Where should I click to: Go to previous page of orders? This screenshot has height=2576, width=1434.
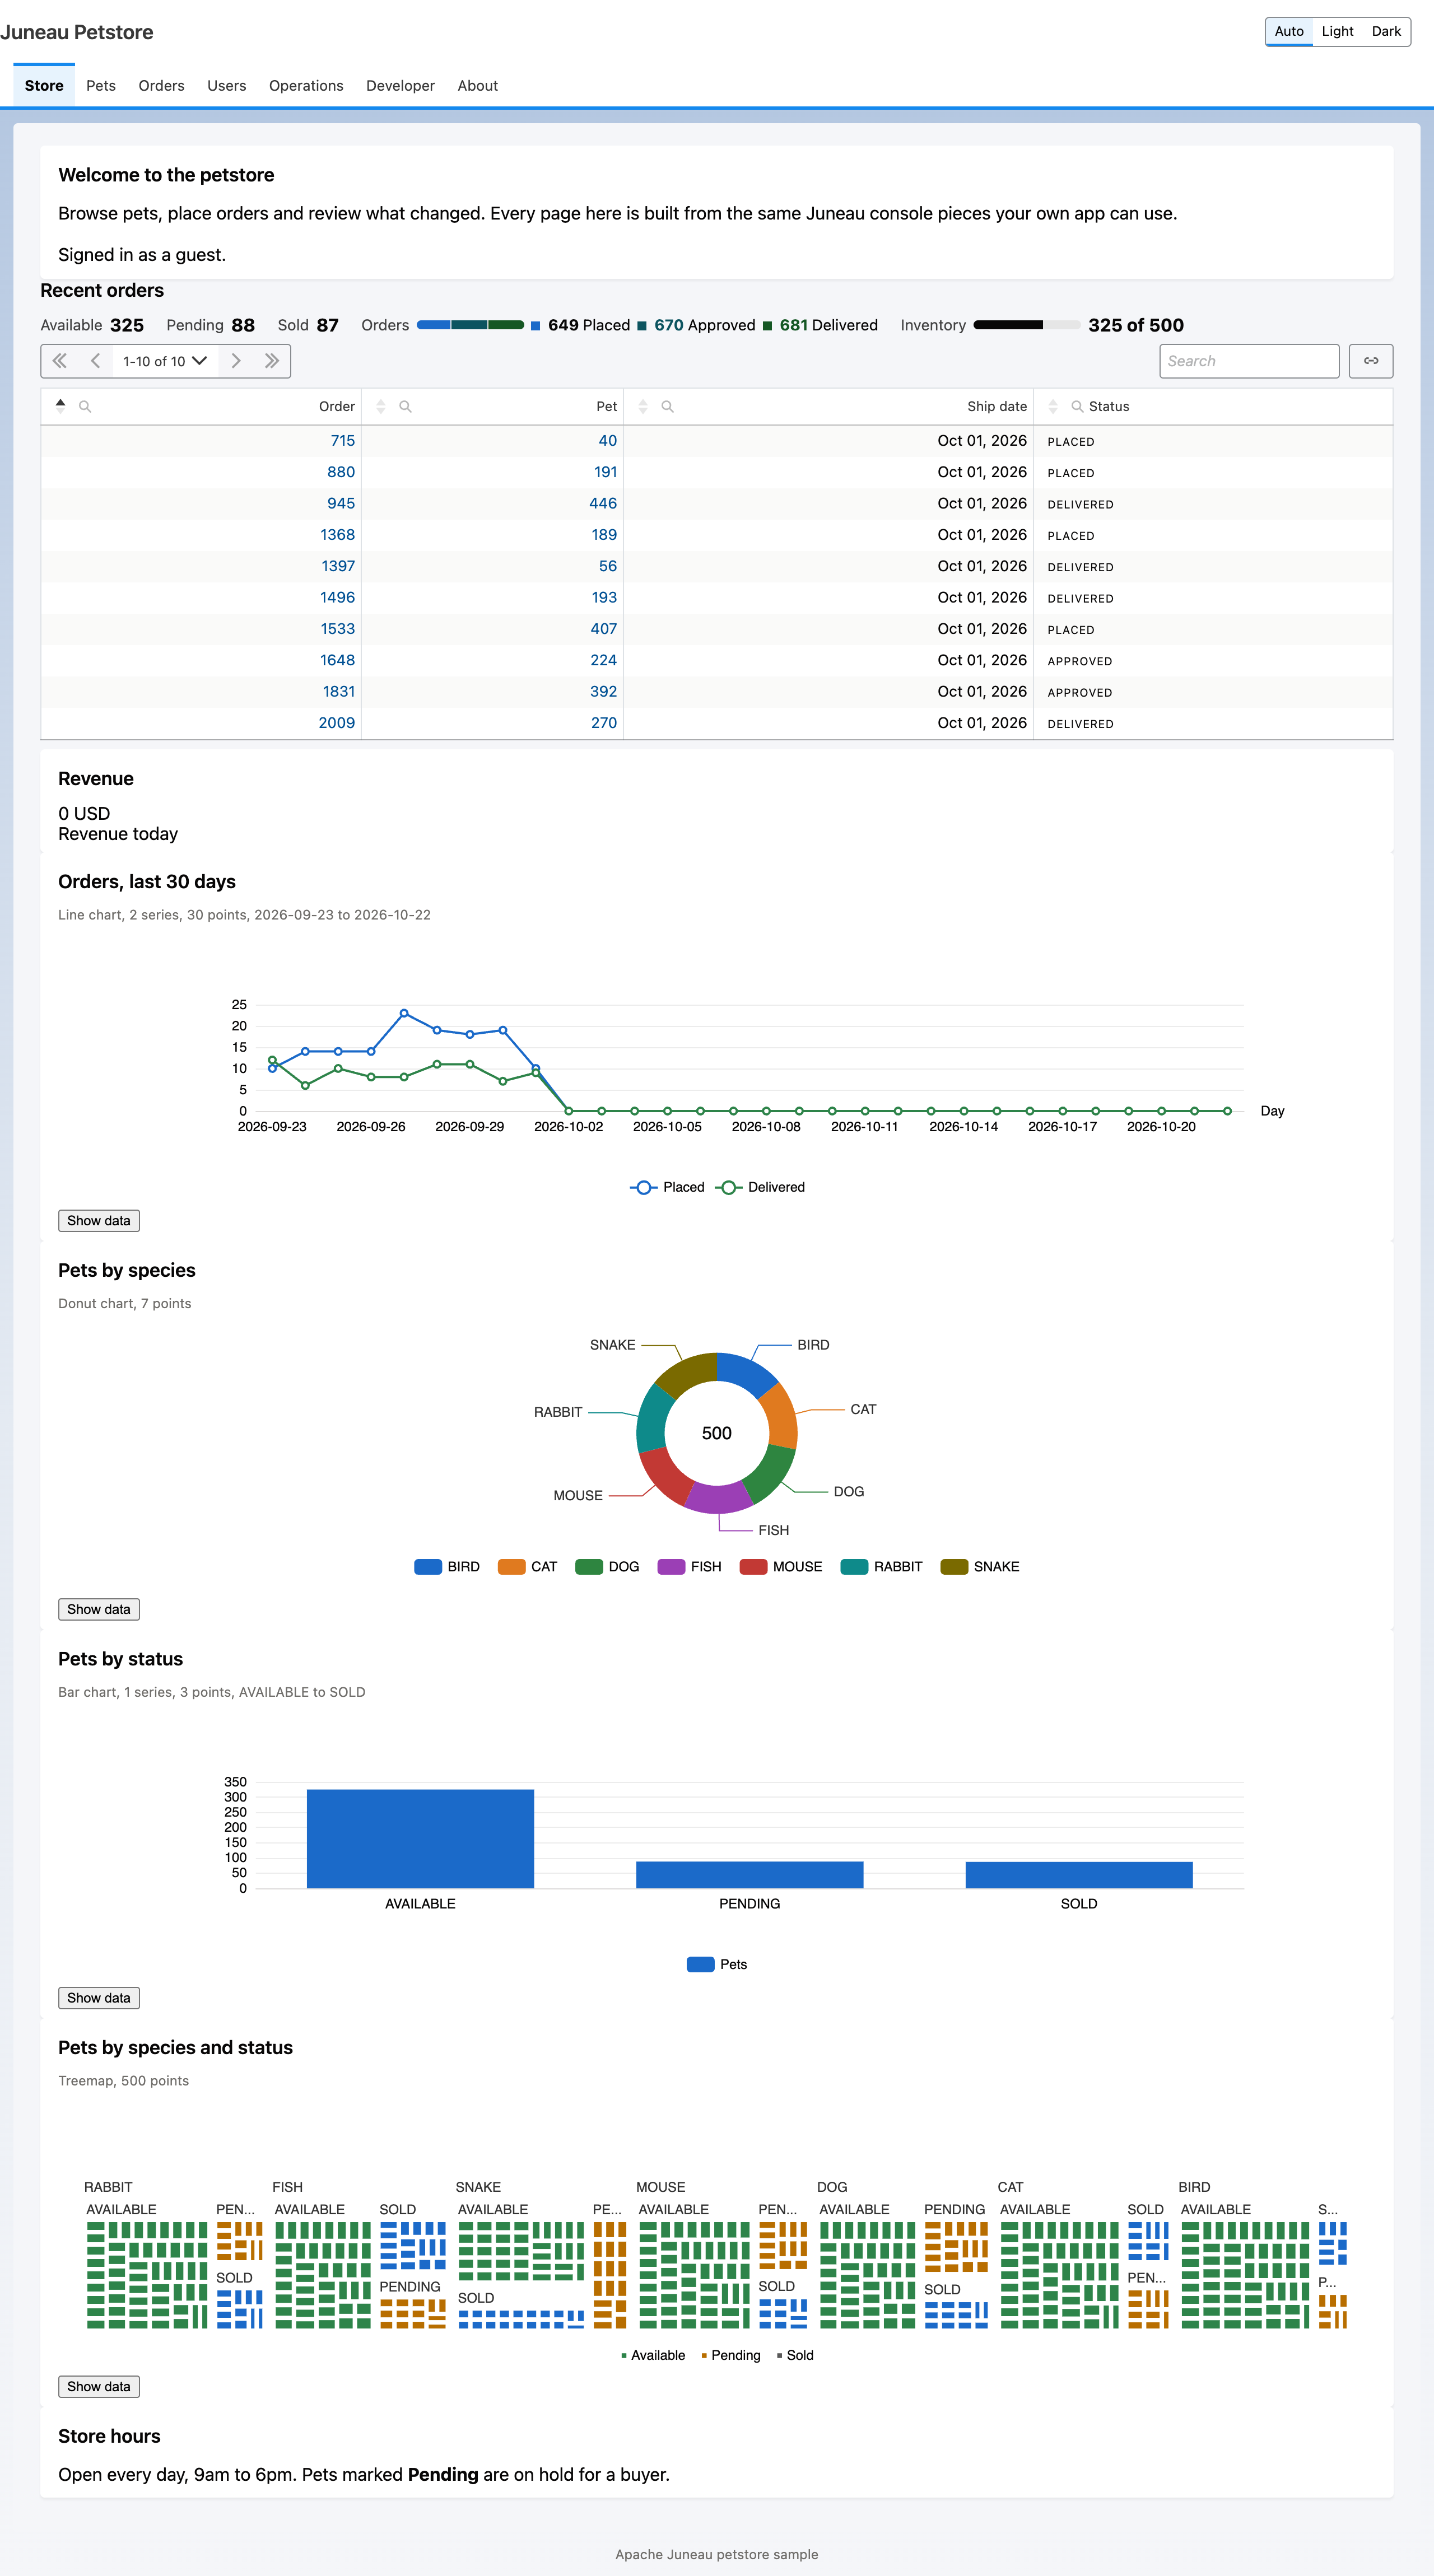[x=96, y=361]
